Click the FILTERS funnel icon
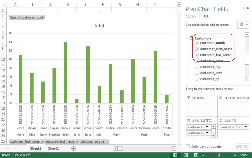This screenshot has height=158, width=252. pos(188,98)
